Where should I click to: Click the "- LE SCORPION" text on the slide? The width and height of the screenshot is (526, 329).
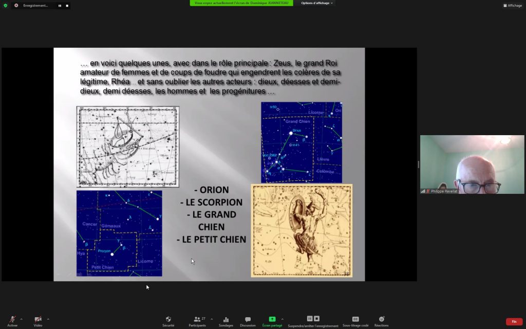point(211,203)
